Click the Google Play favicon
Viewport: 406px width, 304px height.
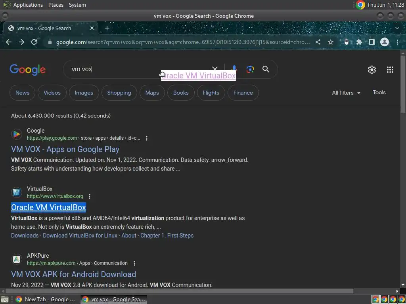point(17,134)
